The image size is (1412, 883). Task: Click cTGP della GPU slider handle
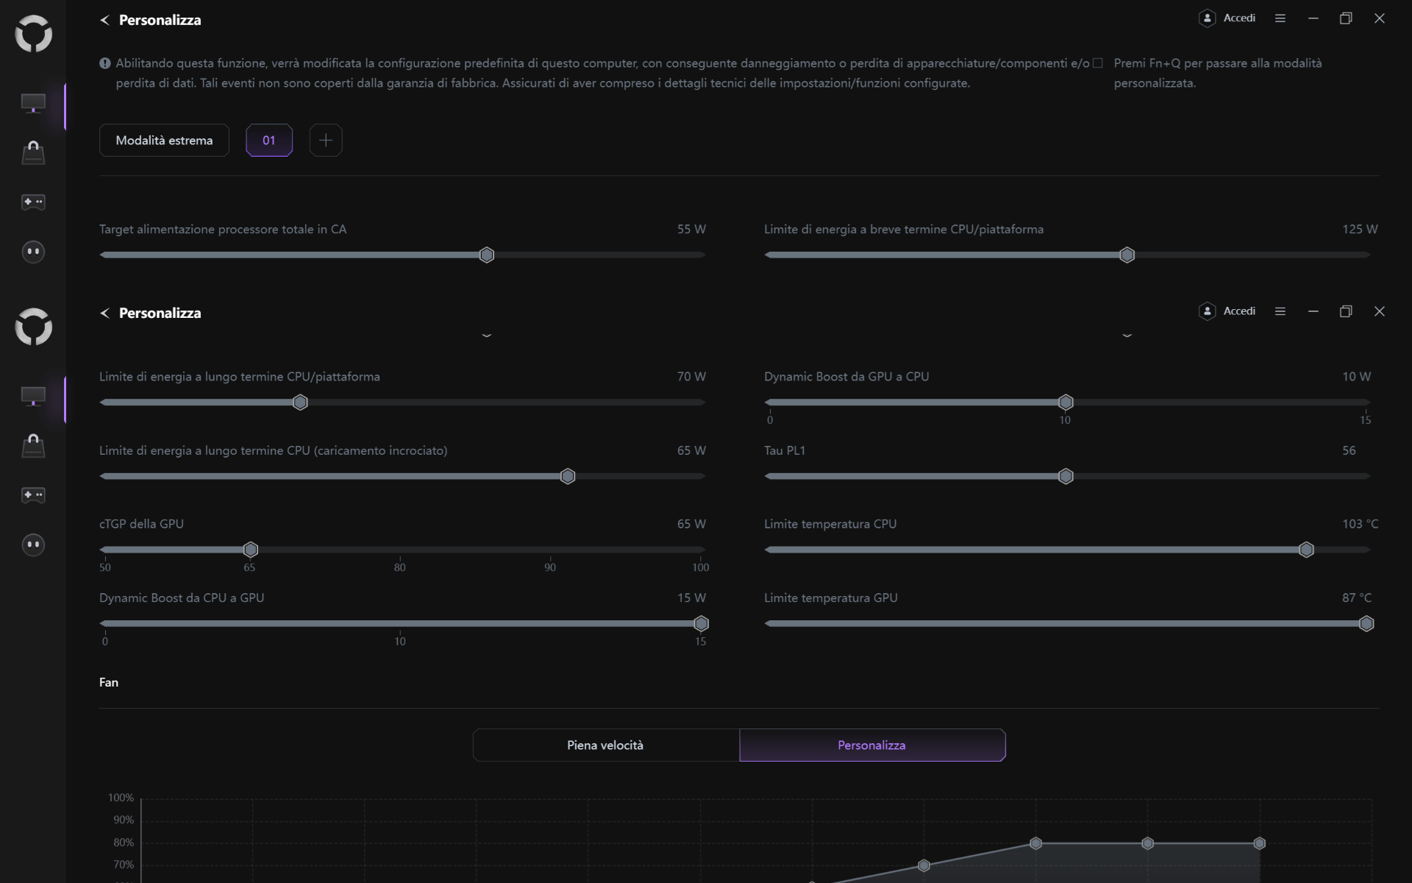(x=251, y=550)
